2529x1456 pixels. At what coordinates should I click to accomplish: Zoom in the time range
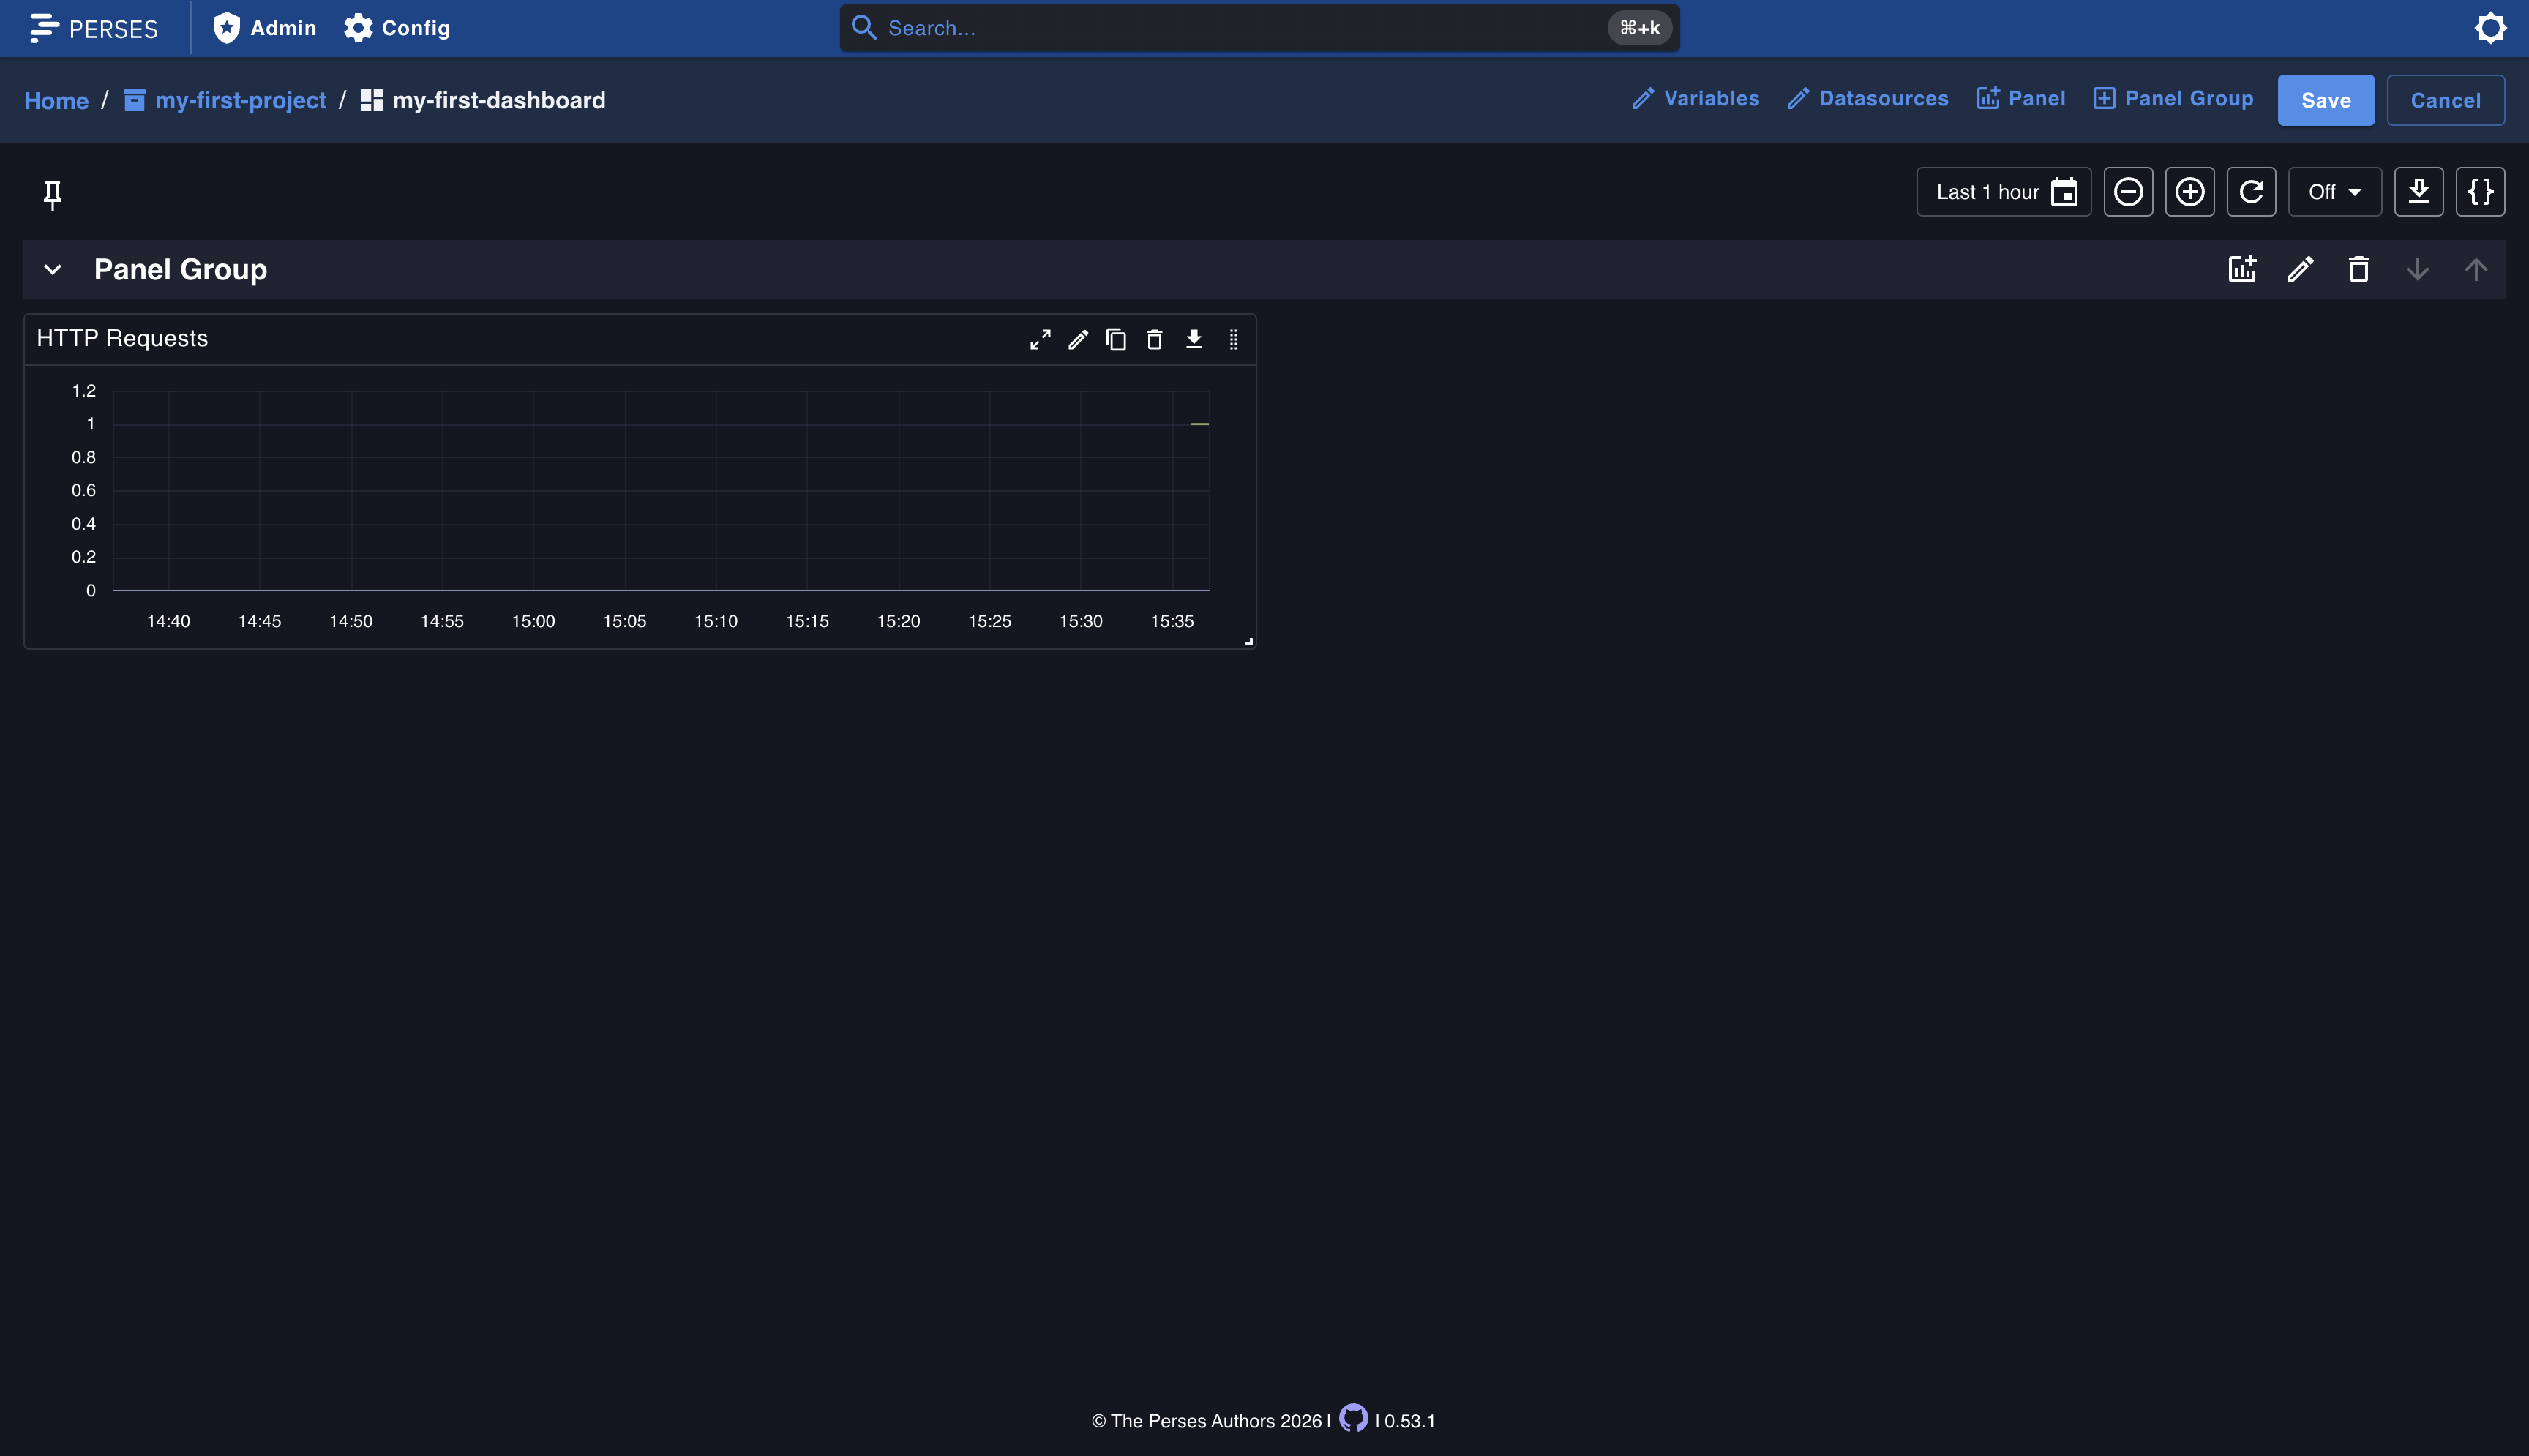pyautogui.click(x=2189, y=192)
